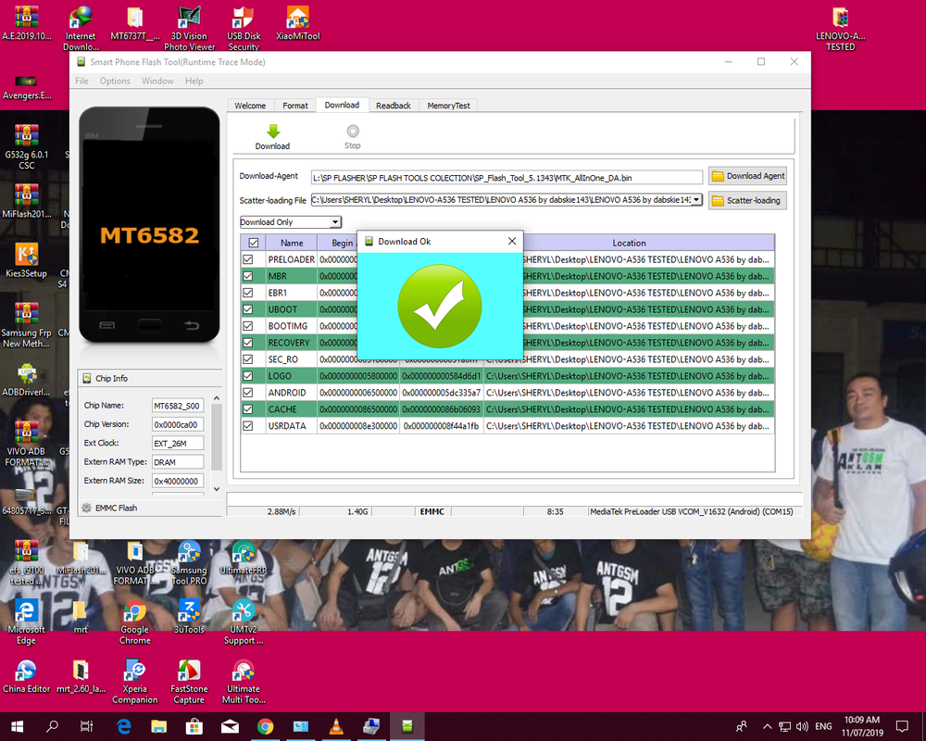Click the Location column header
926x741 pixels.
(629, 243)
